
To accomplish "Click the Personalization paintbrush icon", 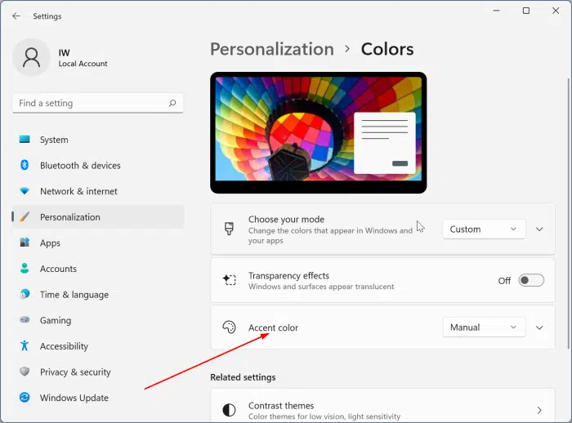I will click(x=25, y=216).
